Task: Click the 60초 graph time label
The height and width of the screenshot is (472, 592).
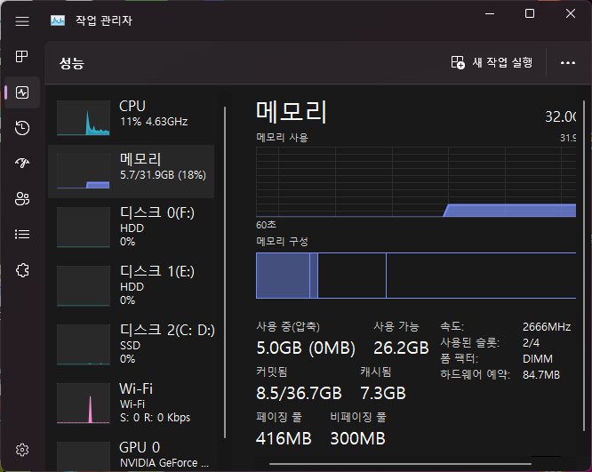Action: coord(266,225)
